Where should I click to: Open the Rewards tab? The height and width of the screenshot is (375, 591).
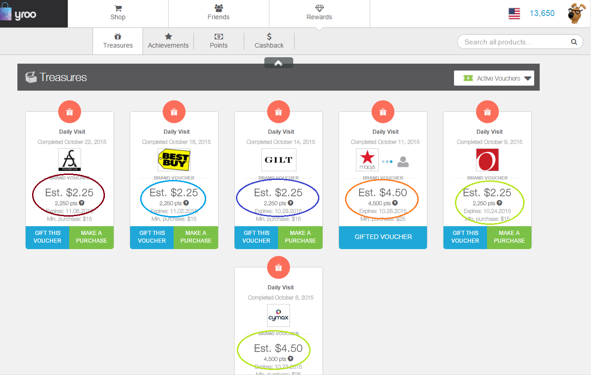pyautogui.click(x=319, y=14)
